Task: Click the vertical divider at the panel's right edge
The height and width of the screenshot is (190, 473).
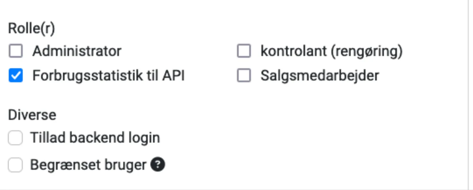Action: coord(468,95)
